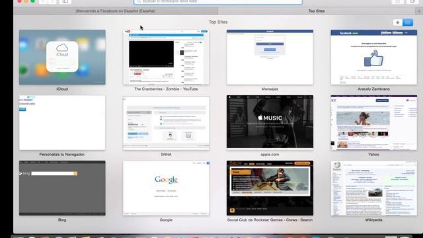Open the Bing top site thumbnail
The height and width of the screenshot is (238, 423).
click(x=62, y=188)
